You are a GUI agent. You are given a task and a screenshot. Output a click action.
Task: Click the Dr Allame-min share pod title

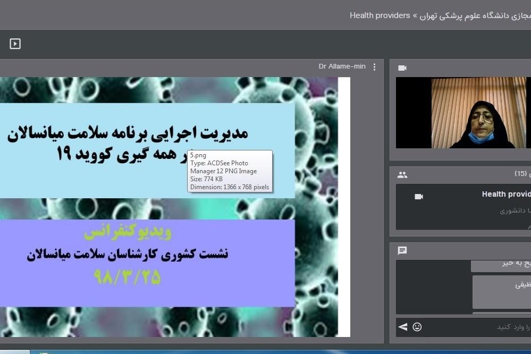342,66
